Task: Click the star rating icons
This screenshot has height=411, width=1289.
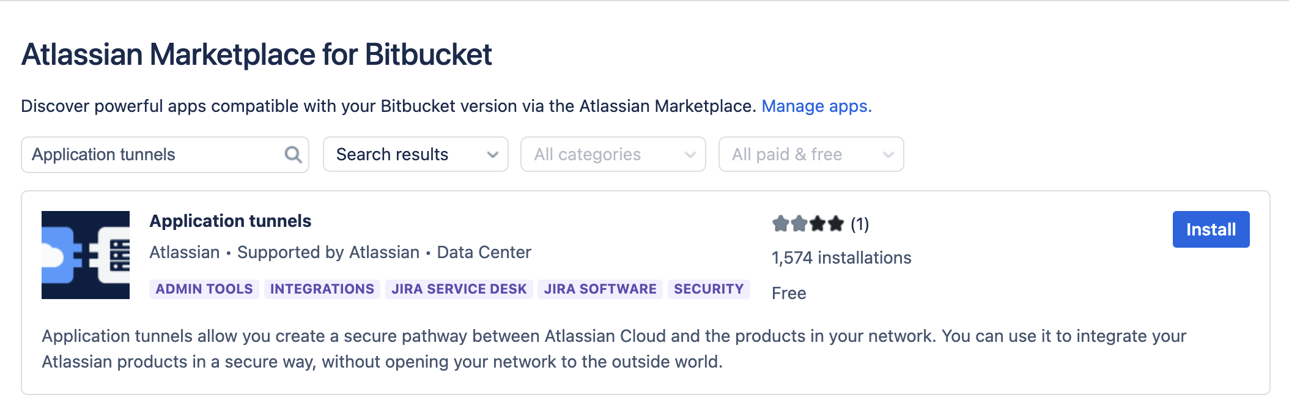Action: click(x=808, y=224)
